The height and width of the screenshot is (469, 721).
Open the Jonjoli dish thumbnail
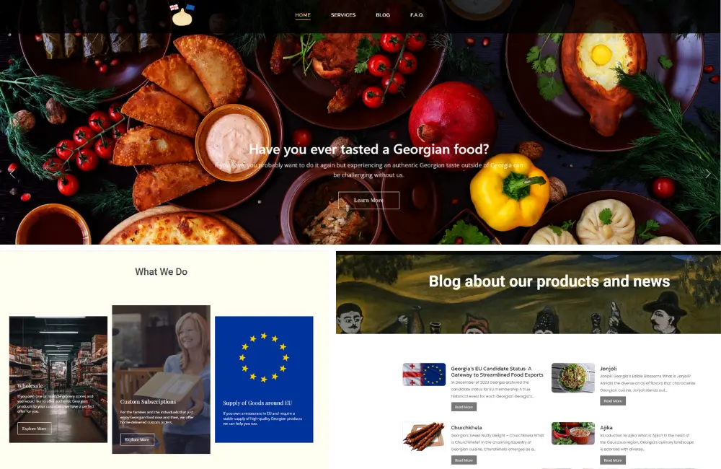(x=573, y=377)
